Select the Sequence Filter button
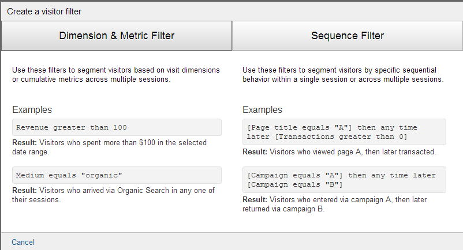463x250 pixels. point(347,36)
